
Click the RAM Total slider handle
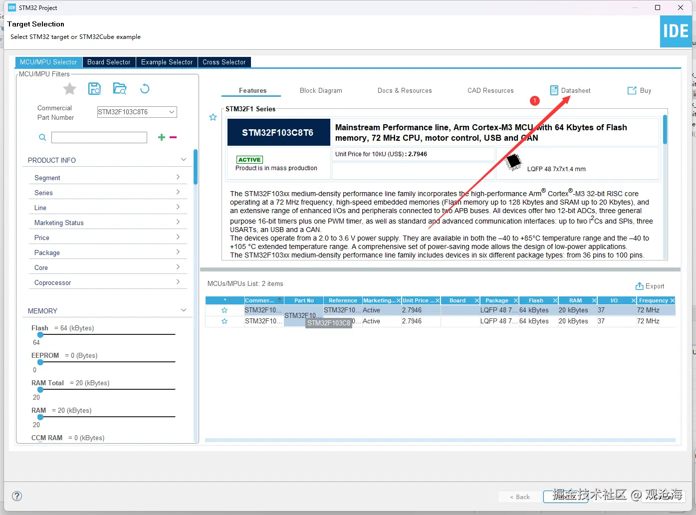pos(40,390)
